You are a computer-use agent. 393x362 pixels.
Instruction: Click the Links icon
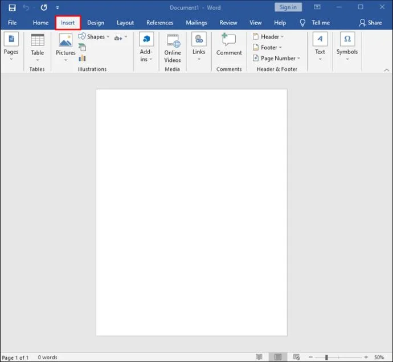tap(199, 39)
